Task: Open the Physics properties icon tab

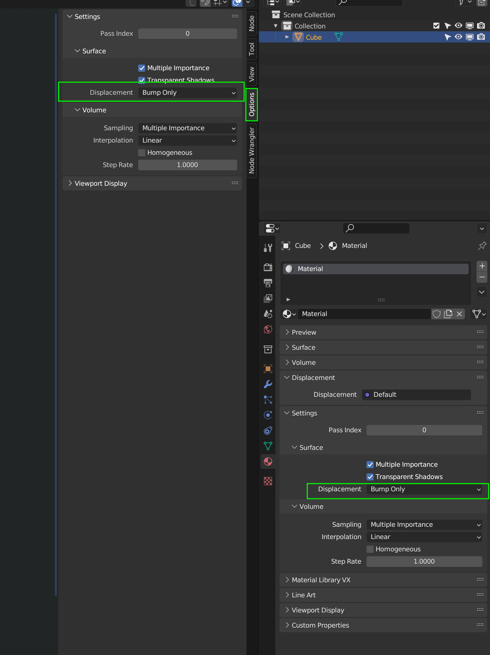Action: tap(268, 415)
